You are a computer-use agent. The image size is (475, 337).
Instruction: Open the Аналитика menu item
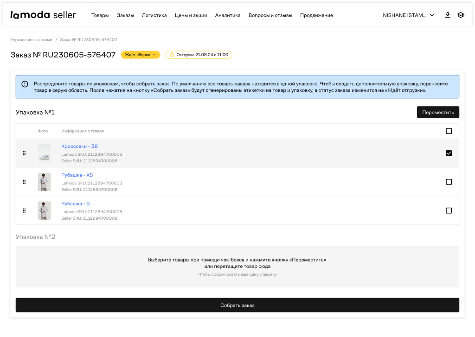pyautogui.click(x=228, y=15)
